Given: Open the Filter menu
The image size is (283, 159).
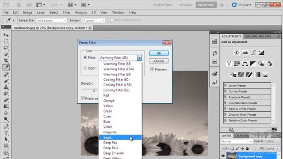Looking at the screenshot, I should coord(67,12).
